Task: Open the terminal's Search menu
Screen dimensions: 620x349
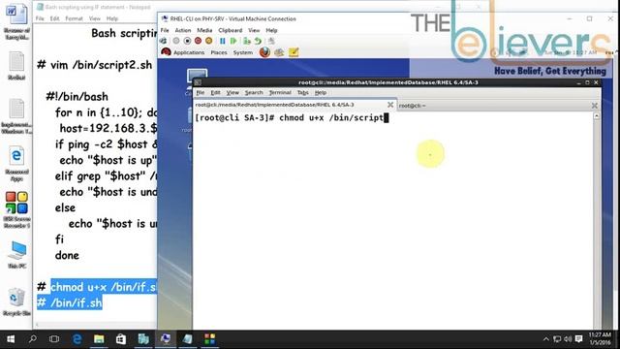Action: coord(254,93)
